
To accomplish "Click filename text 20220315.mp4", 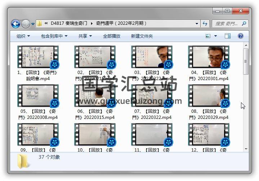I will 99,117.
